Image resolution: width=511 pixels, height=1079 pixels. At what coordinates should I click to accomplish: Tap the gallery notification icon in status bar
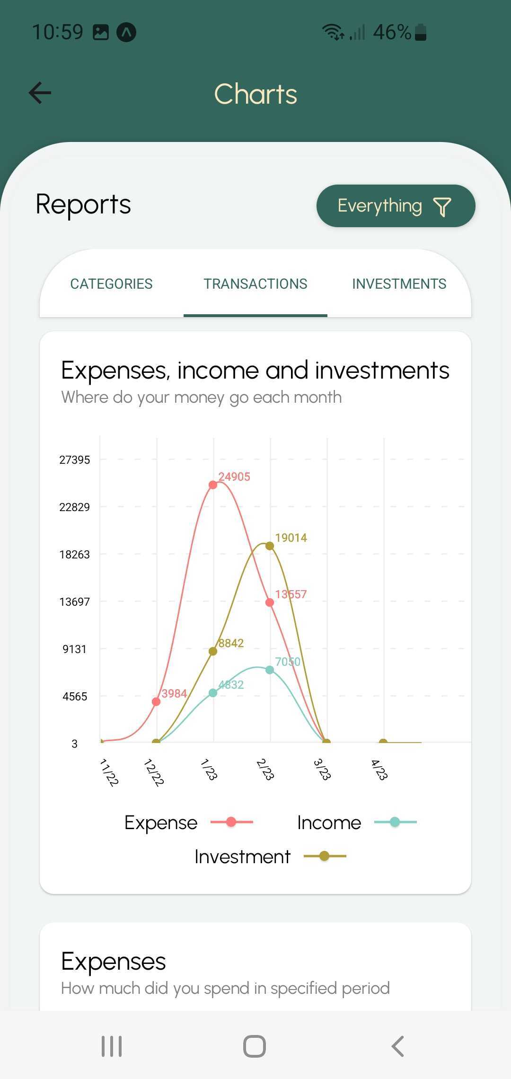click(101, 32)
